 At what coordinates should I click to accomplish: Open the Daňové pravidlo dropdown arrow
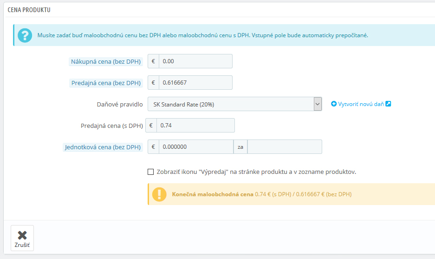coord(318,104)
